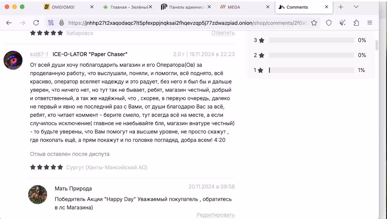This screenshot has width=387, height=219.
Task: Close the Главная – Зелёный tab
Action: coord(151,7)
